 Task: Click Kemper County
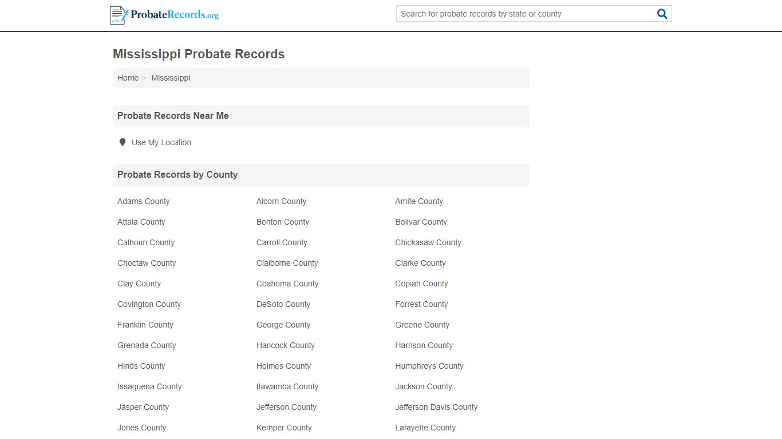point(284,428)
